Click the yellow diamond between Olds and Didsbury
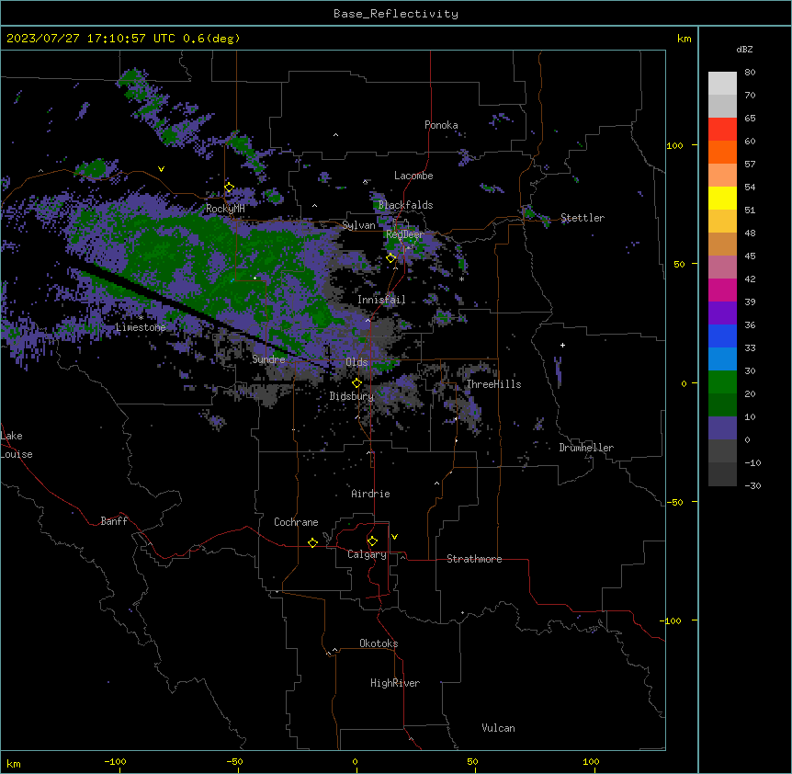This screenshot has height=774, width=792. click(357, 383)
